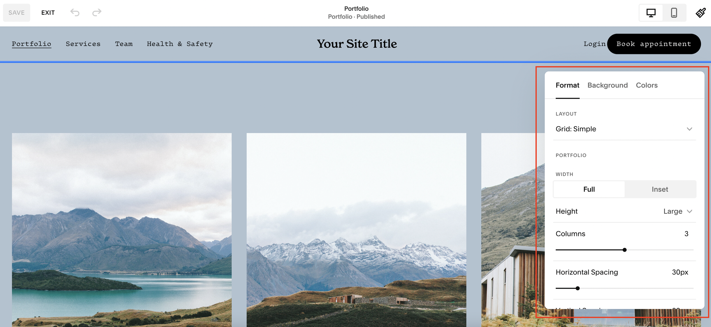Click the SAVE button
The image size is (711, 327).
click(x=16, y=13)
